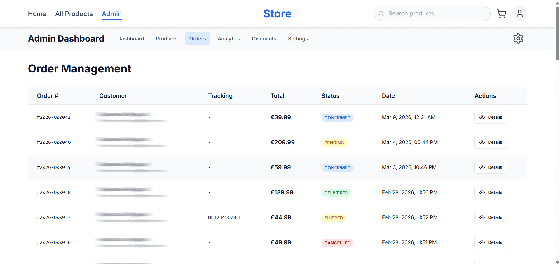Click the down arrow of the page scrollbar
The width and height of the screenshot is (560, 264).
pos(557,261)
